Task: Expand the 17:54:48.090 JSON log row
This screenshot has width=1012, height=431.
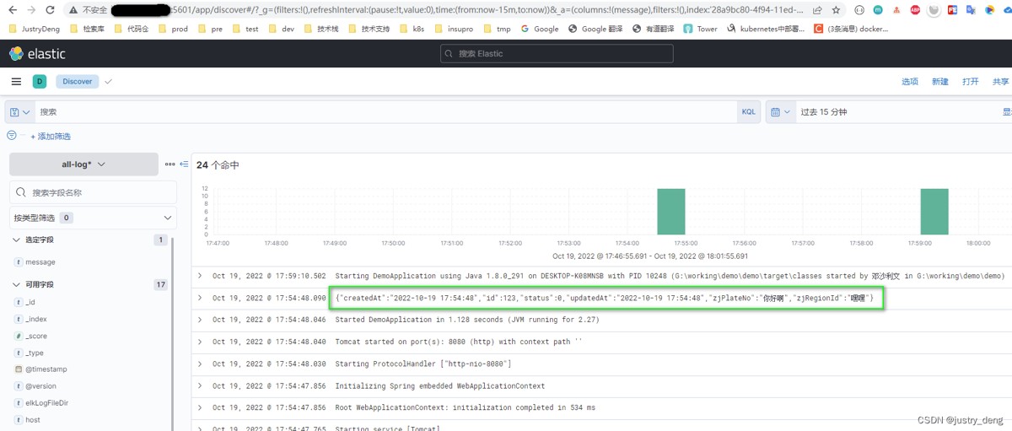Action: click(200, 298)
